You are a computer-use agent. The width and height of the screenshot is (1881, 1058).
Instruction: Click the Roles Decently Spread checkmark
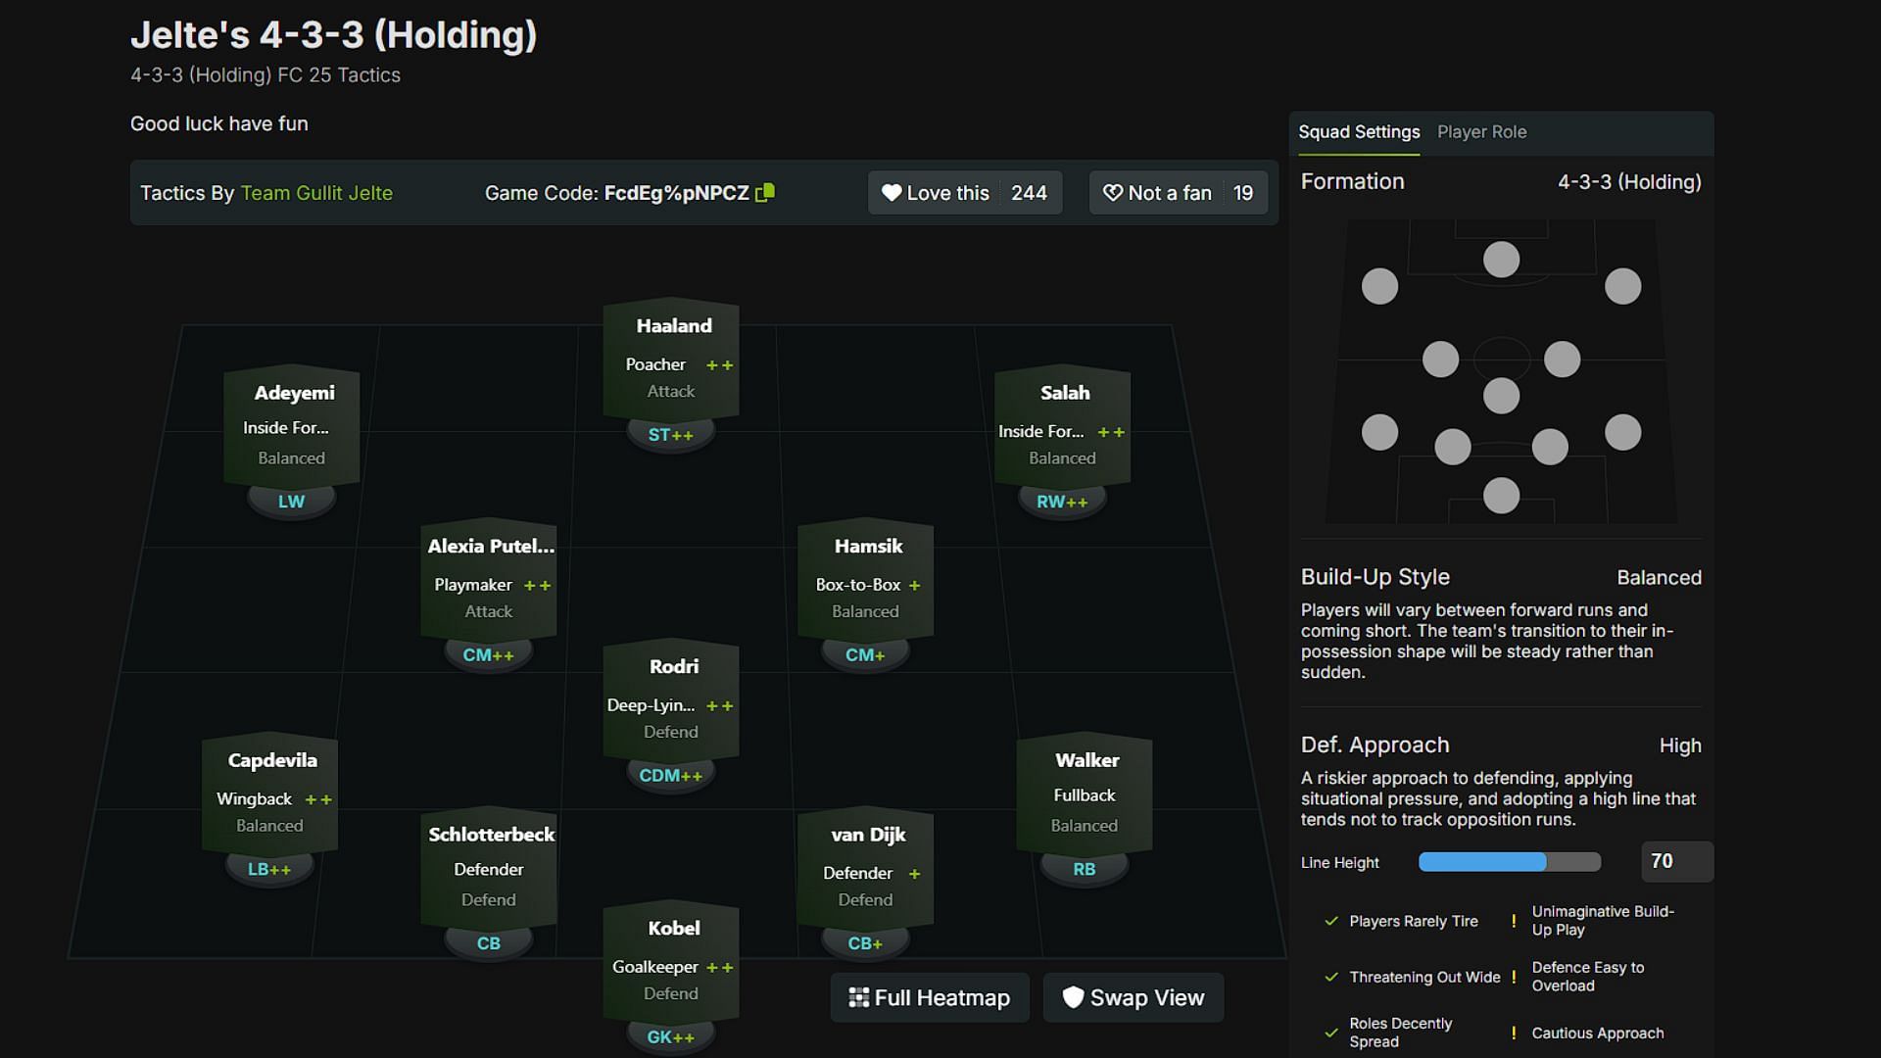point(1330,1033)
